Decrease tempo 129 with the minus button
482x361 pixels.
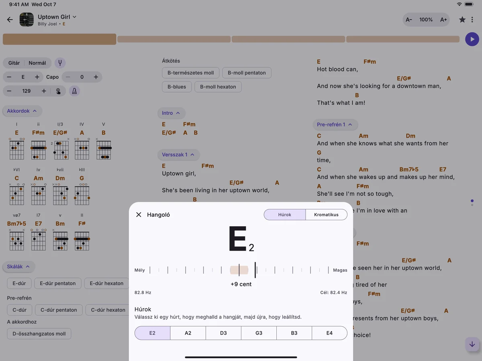(x=9, y=91)
